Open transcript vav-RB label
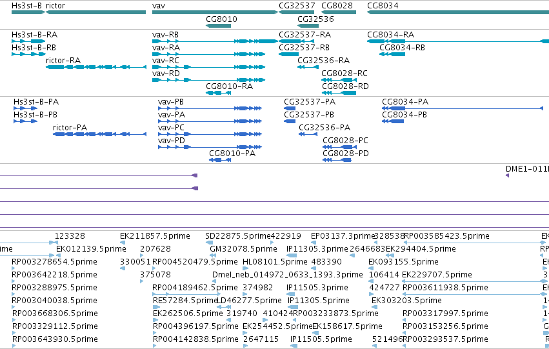Viewport: 549px width, 349px height. (165, 35)
